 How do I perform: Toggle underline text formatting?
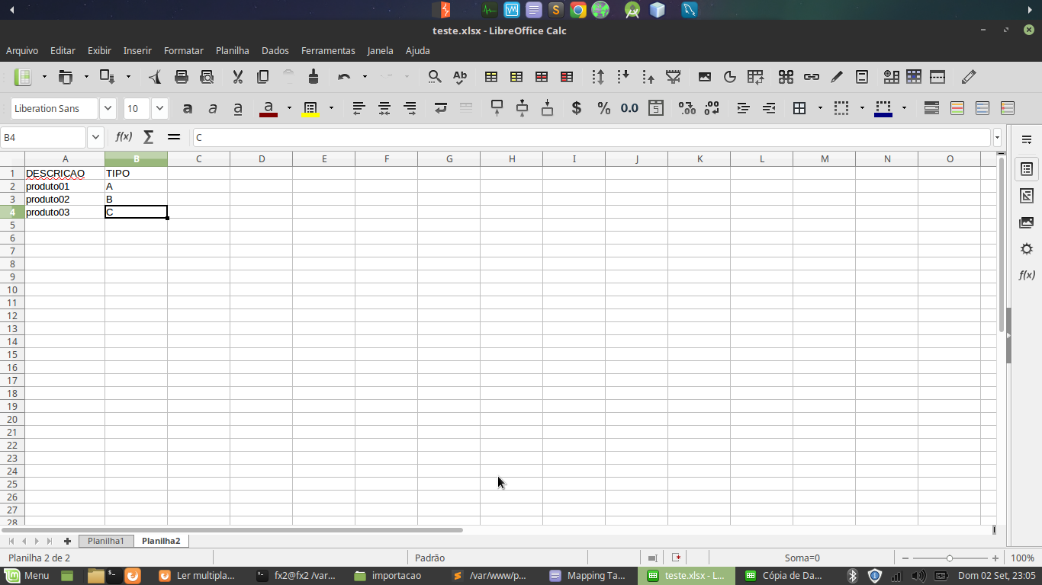(238, 108)
